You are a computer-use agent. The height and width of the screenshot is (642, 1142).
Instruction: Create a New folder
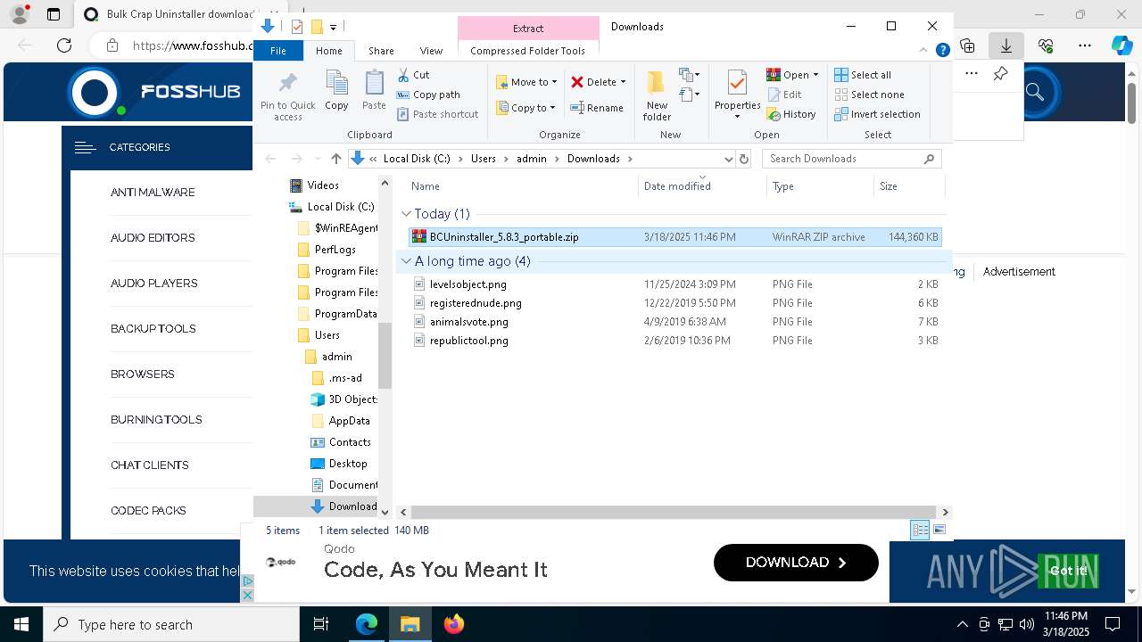(657, 95)
